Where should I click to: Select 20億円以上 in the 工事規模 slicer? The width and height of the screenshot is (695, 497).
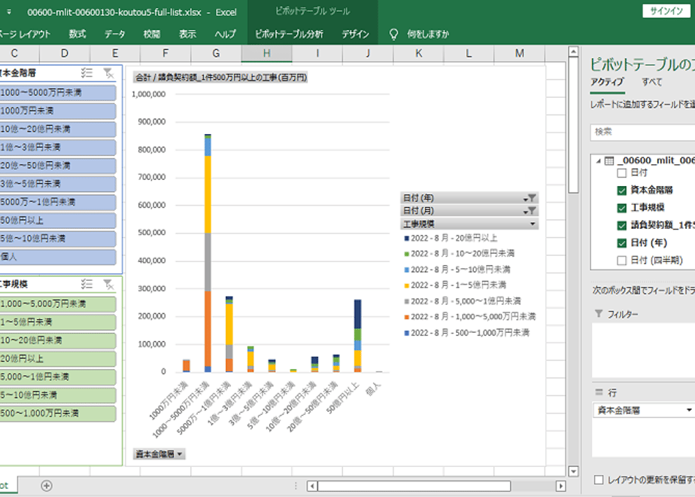tap(58, 358)
